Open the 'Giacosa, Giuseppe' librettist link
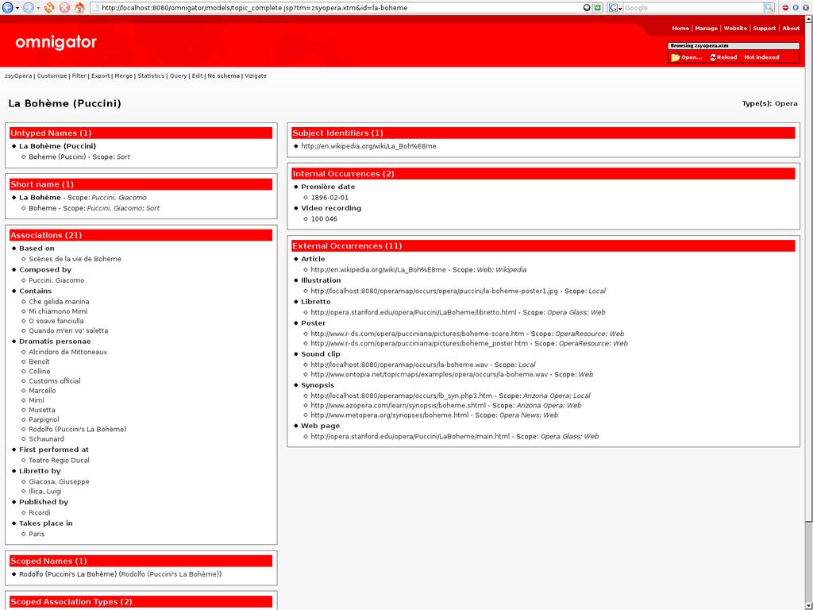 [x=59, y=481]
